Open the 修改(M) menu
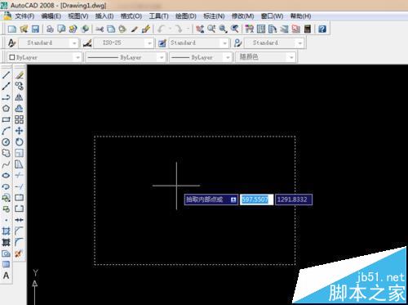Viewport: 408px width, 305px height. [242, 16]
